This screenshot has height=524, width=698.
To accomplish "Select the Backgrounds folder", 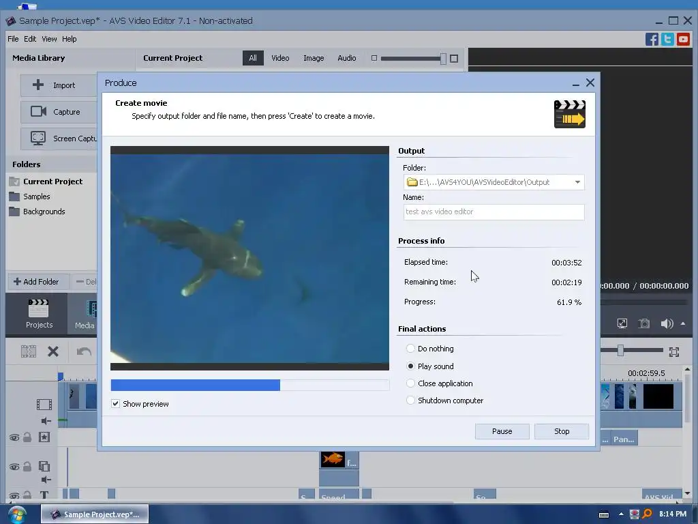I will point(37,212).
